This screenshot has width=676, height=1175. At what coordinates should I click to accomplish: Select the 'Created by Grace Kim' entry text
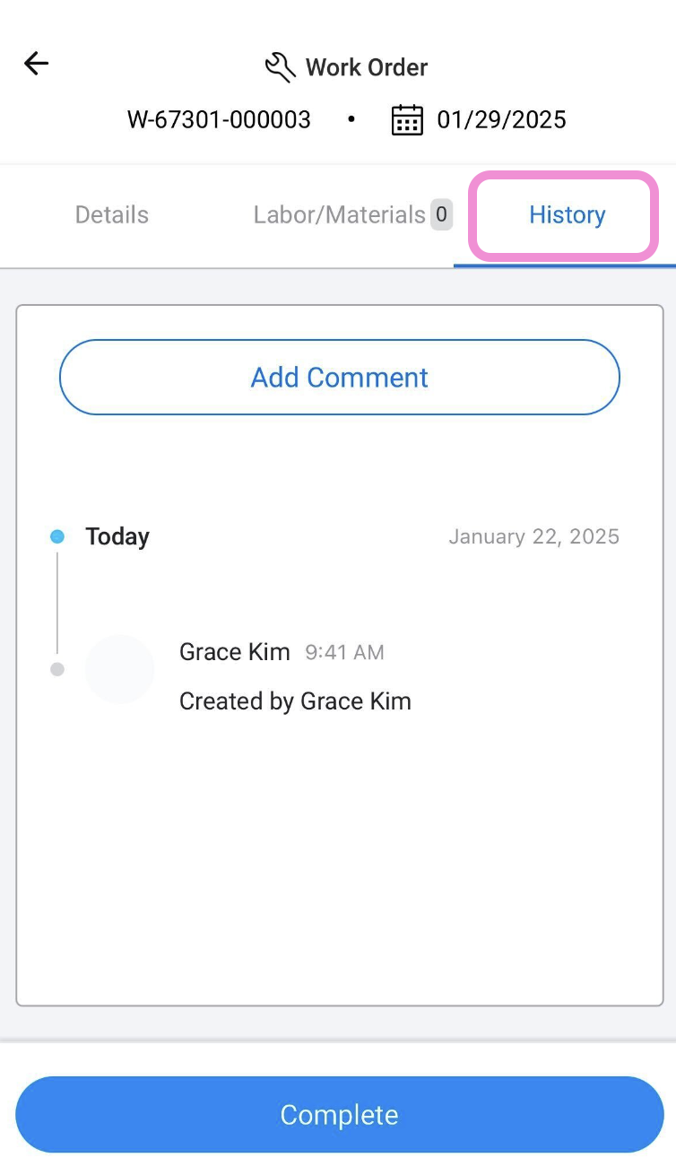[x=295, y=701]
